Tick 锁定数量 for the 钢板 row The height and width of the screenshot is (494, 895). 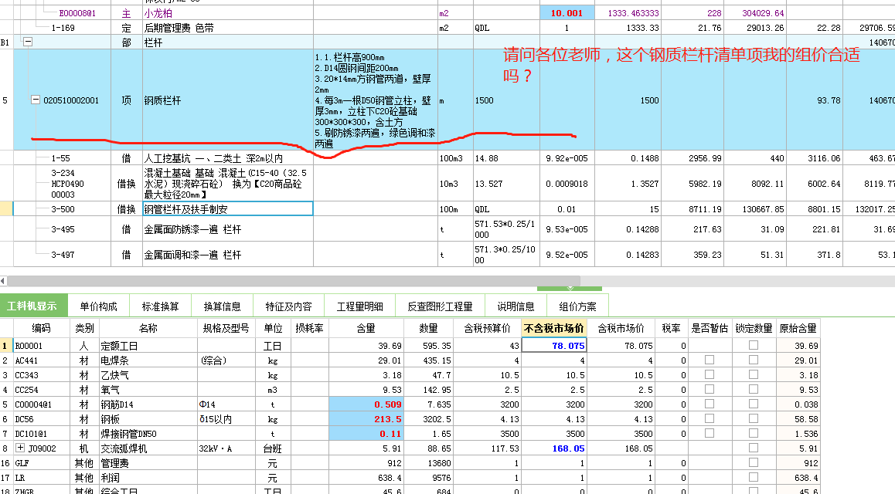754,419
